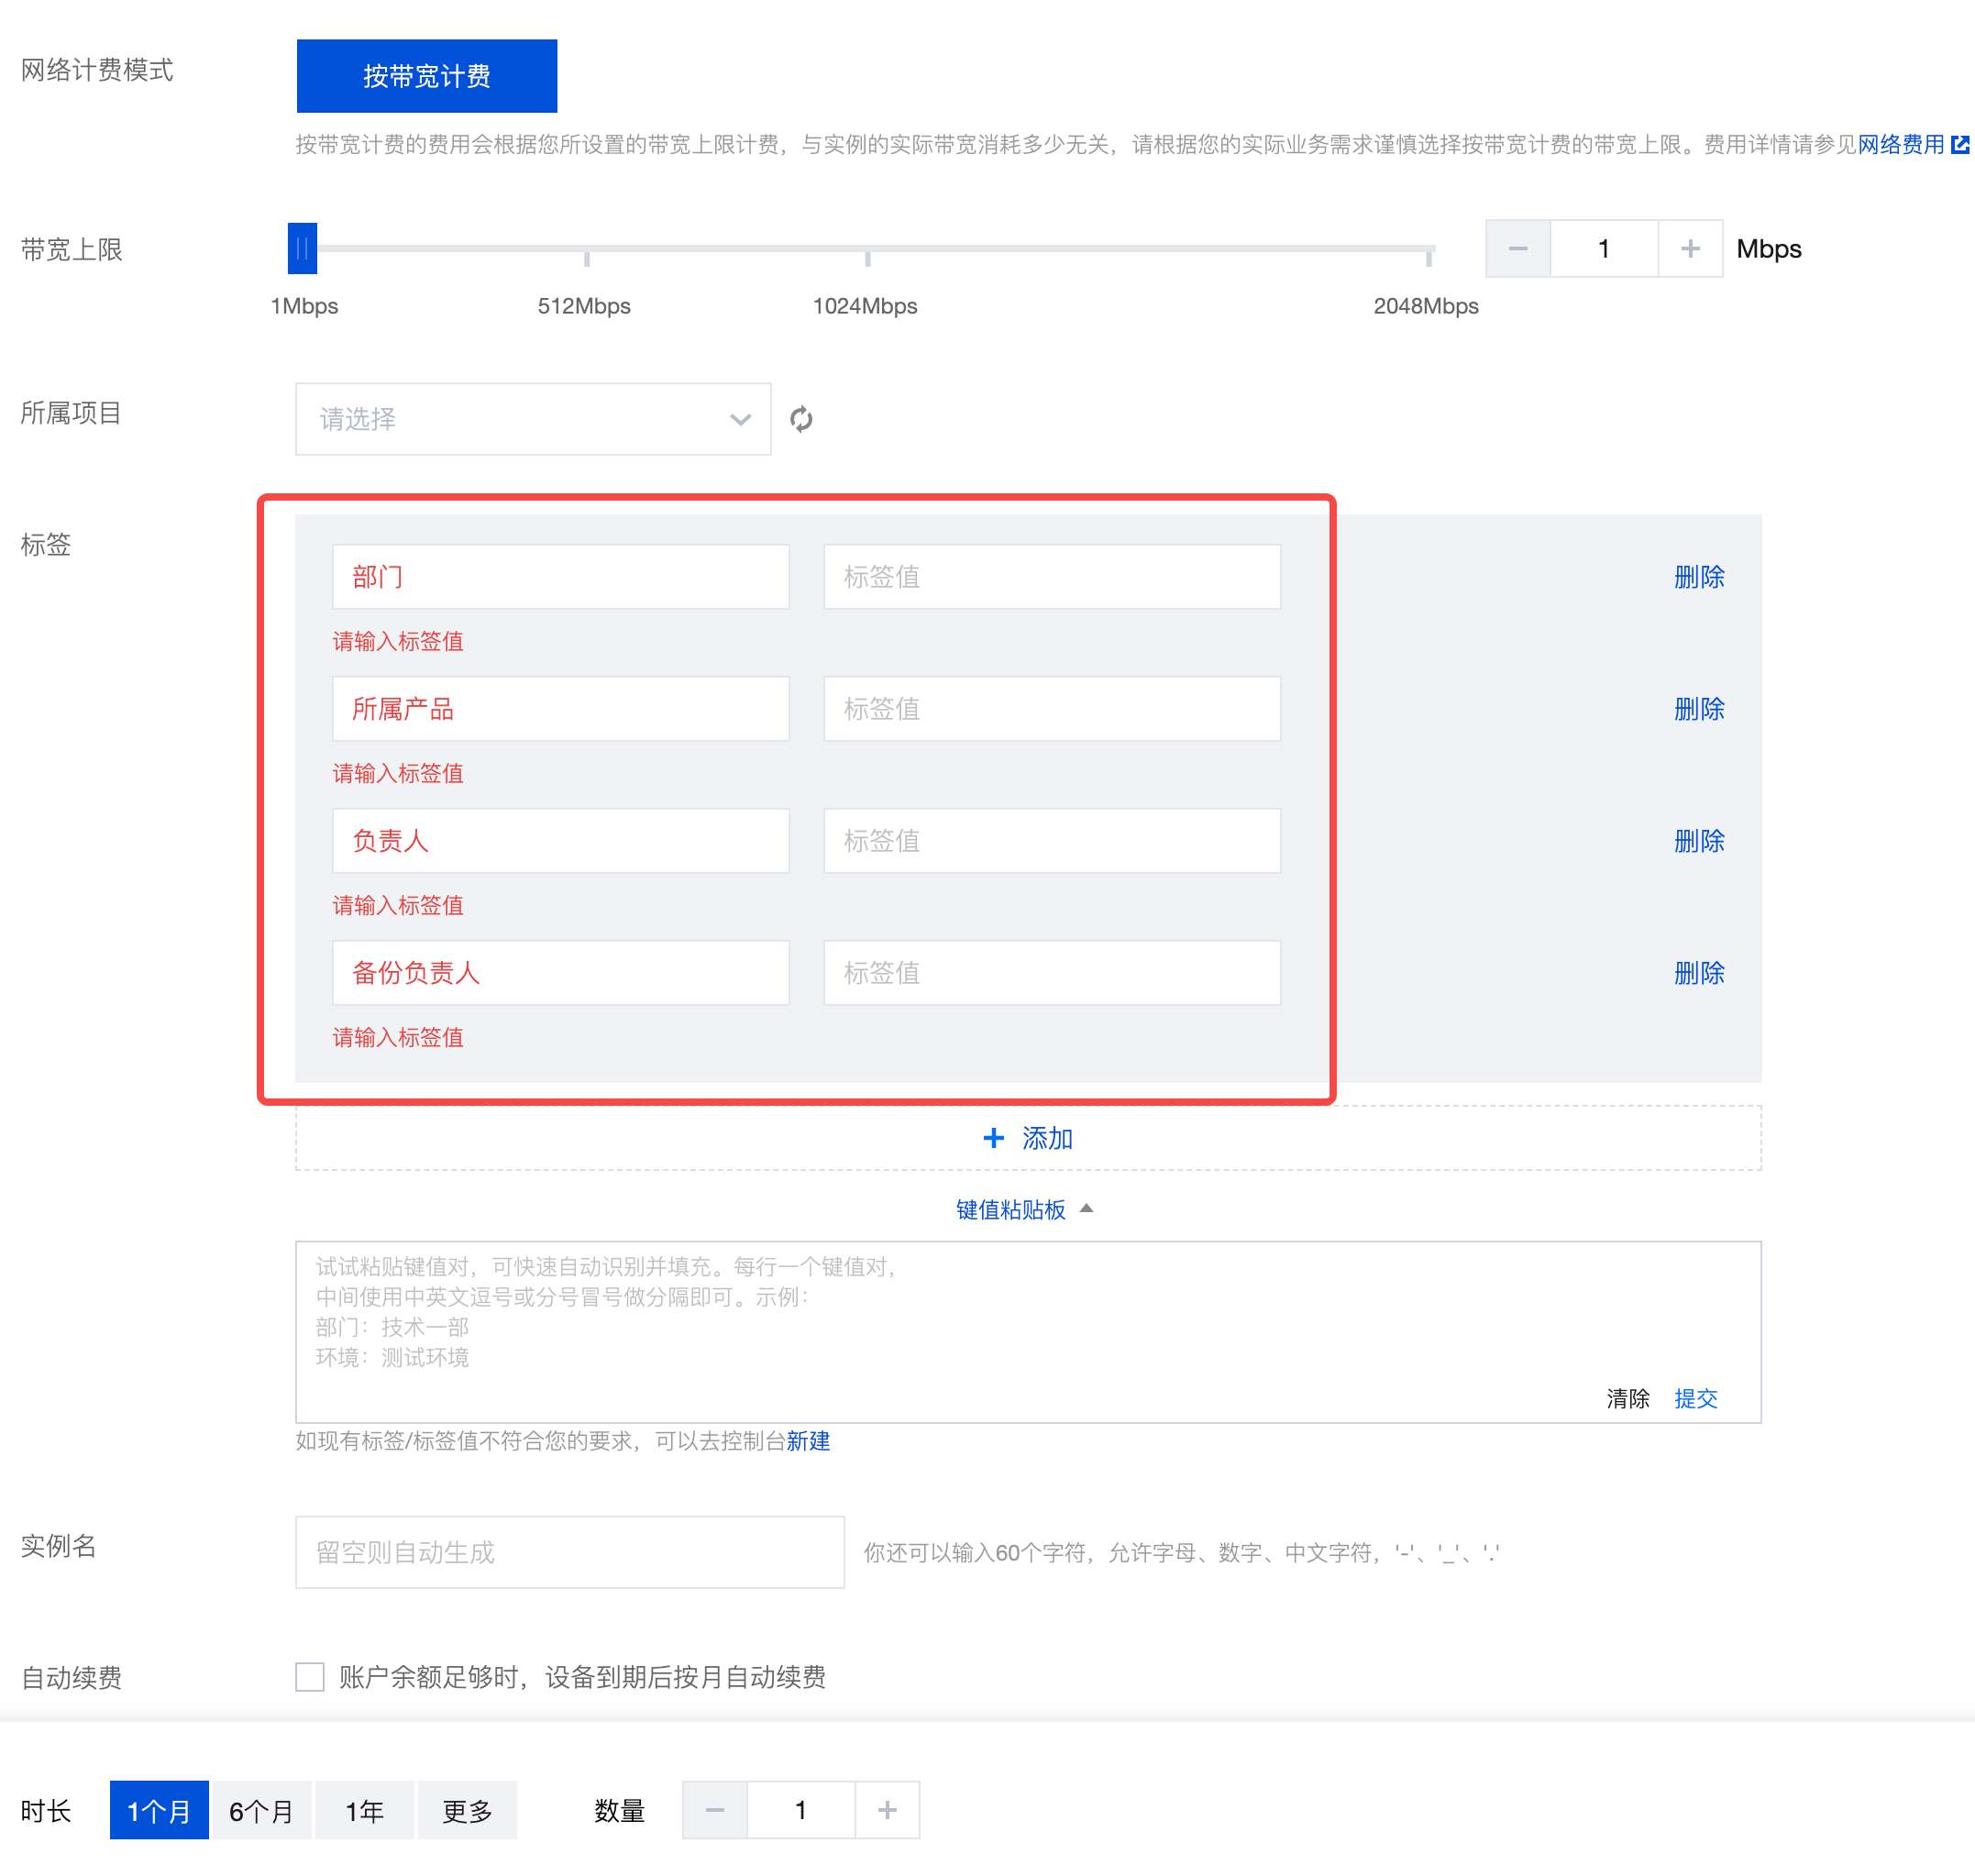Image resolution: width=1975 pixels, height=1876 pixels.
Task: Select the 1年 duration option
Action: 364,1810
